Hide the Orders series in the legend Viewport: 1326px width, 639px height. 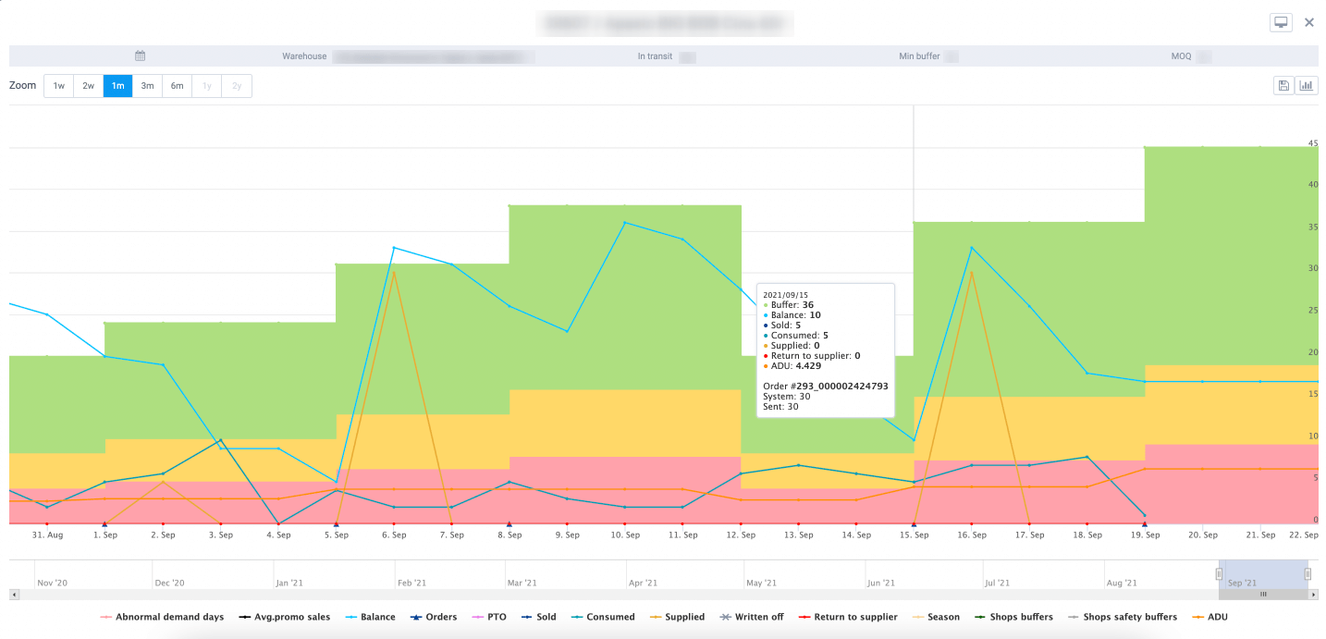click(x=434, y=617)
